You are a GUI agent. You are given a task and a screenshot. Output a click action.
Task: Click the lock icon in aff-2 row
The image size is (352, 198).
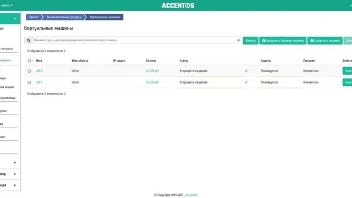pyautogui.click(x=246, y=71)
